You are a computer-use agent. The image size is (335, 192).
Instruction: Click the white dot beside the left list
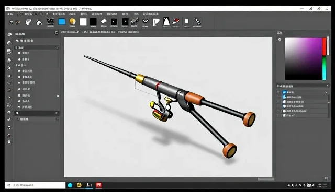tap(58, 96)
